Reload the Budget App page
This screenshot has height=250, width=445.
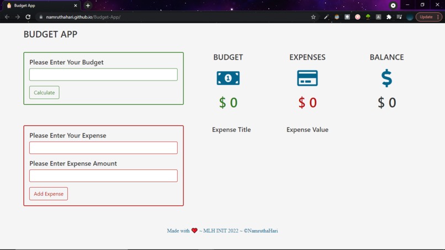[28, 17]
